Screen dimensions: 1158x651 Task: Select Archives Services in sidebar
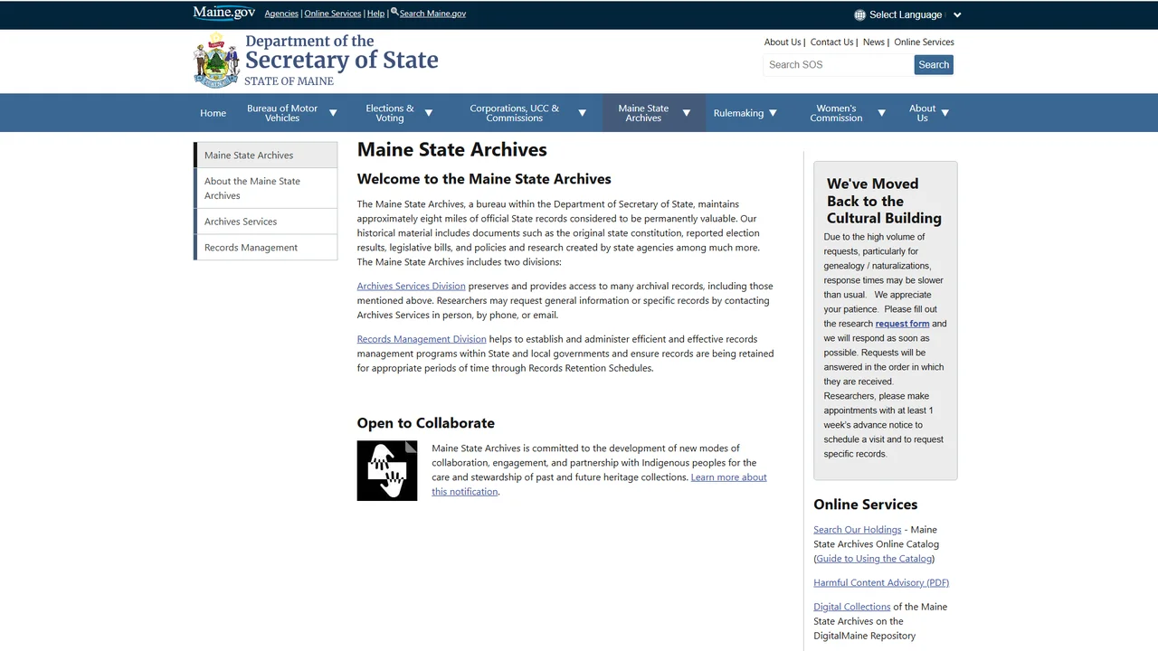tap(266, 222)
